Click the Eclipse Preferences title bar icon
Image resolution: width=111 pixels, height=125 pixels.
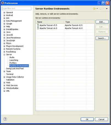(3, 3)
